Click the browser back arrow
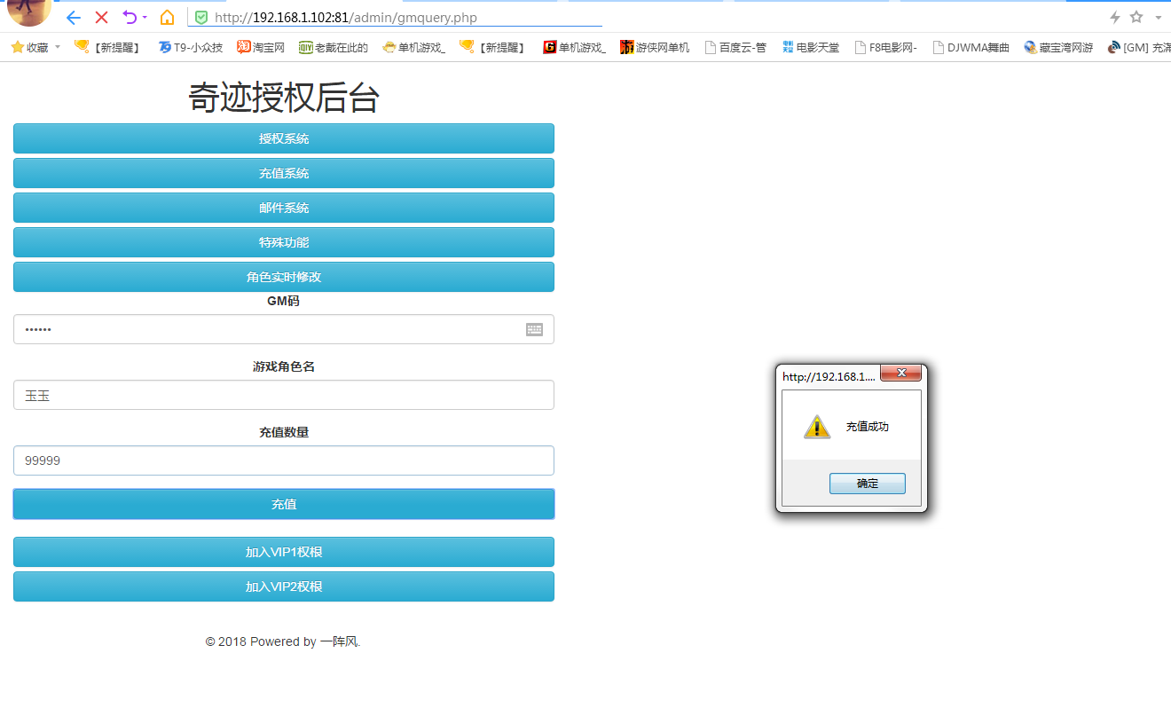 [x=74, y=18]
